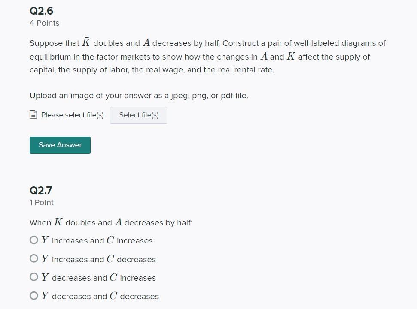Click the 'Upload an image of your answer' instruction
The height and width of the screenshot is (309, 417).
pyautogui.click(x=139, y=96)
